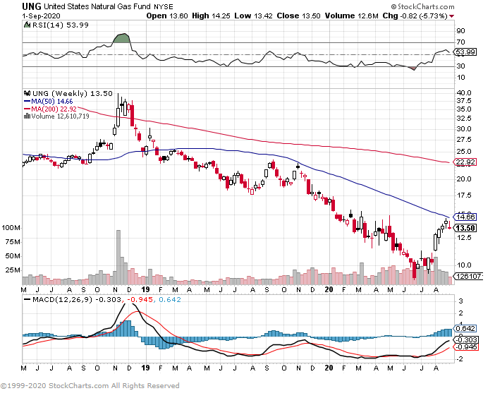Click the black MACD legend line marker

[28, 299]
